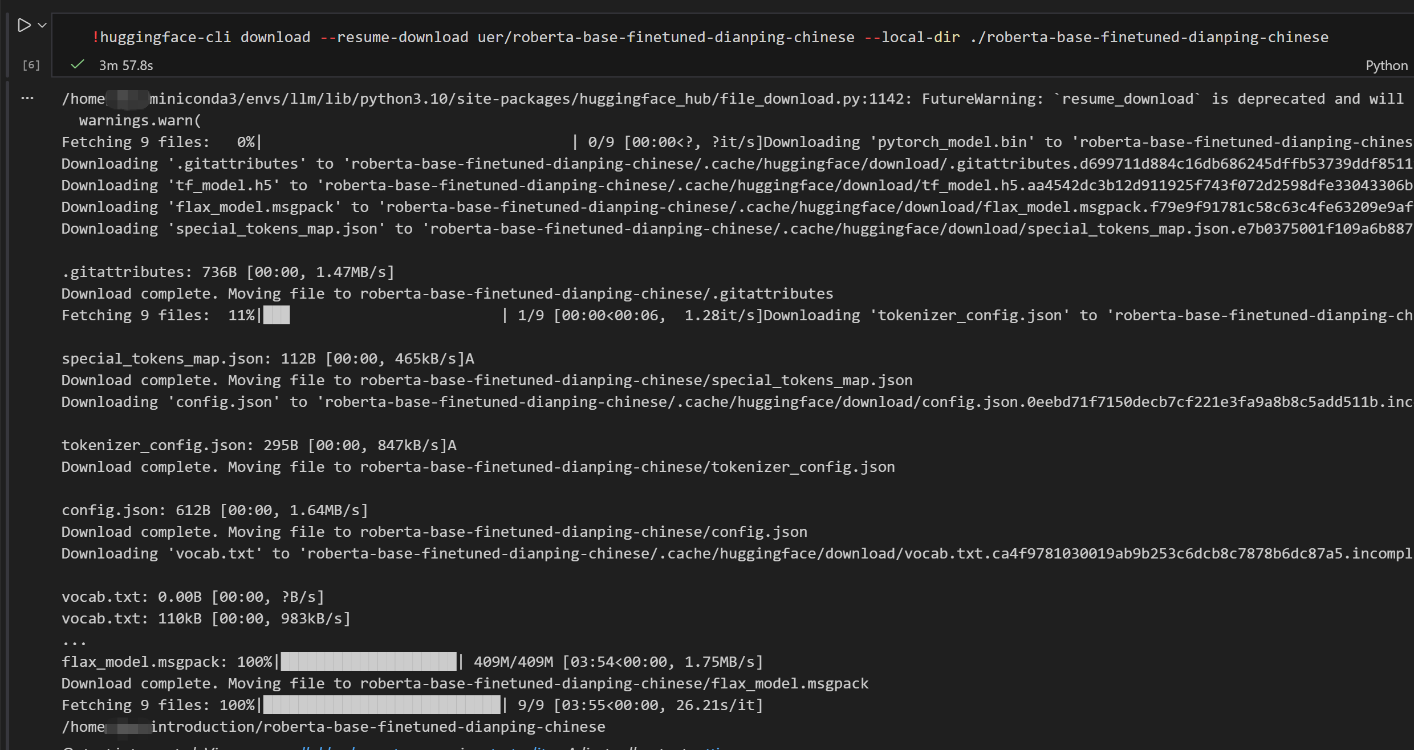Click the vocab.txt 110kB download line
Viewport: 1414px width, 750px height.
pos(205,619)
